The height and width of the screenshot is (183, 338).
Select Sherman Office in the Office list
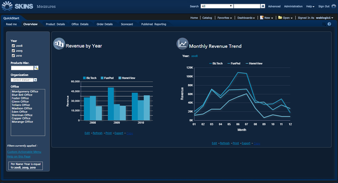coord(22,115)
